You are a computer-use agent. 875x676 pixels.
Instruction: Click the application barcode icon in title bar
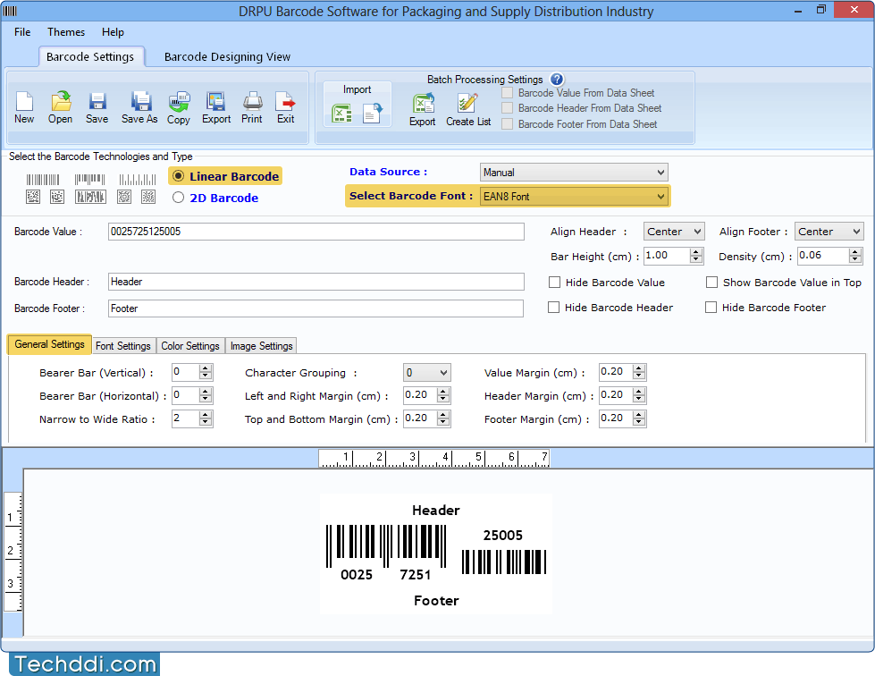10,11
